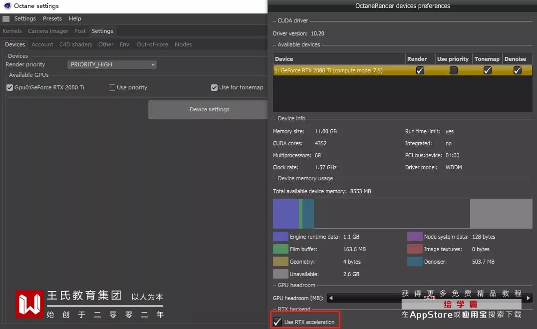Click the PCI bus:device 01:00 value
Viewport: 537px width, 329px height.
pyautogui.click(x=453, y=155)
